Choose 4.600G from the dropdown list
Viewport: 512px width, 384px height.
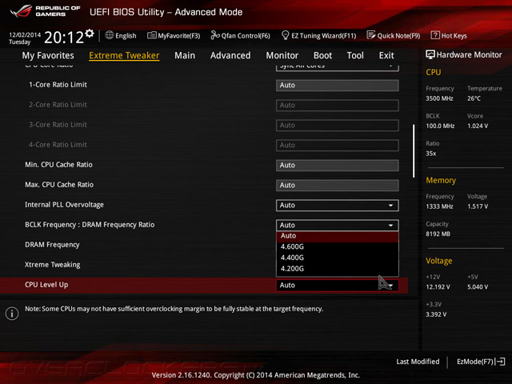coord(338,247)
